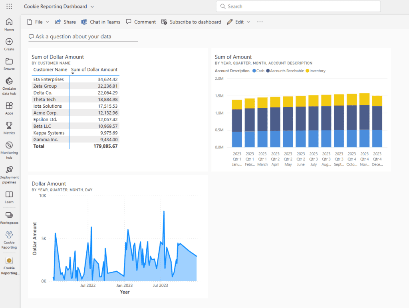The image size is (409, 308).
Task: Go to Home in the sidebar
Action: coord(9,24)
